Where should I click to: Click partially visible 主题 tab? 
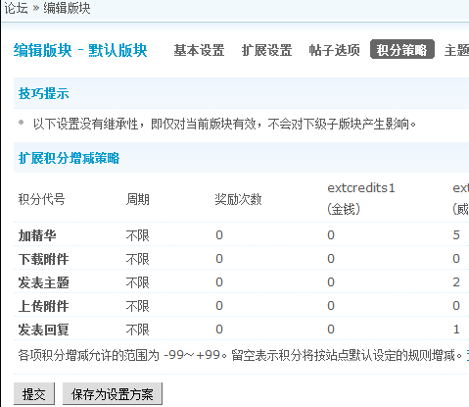[456, 50]
